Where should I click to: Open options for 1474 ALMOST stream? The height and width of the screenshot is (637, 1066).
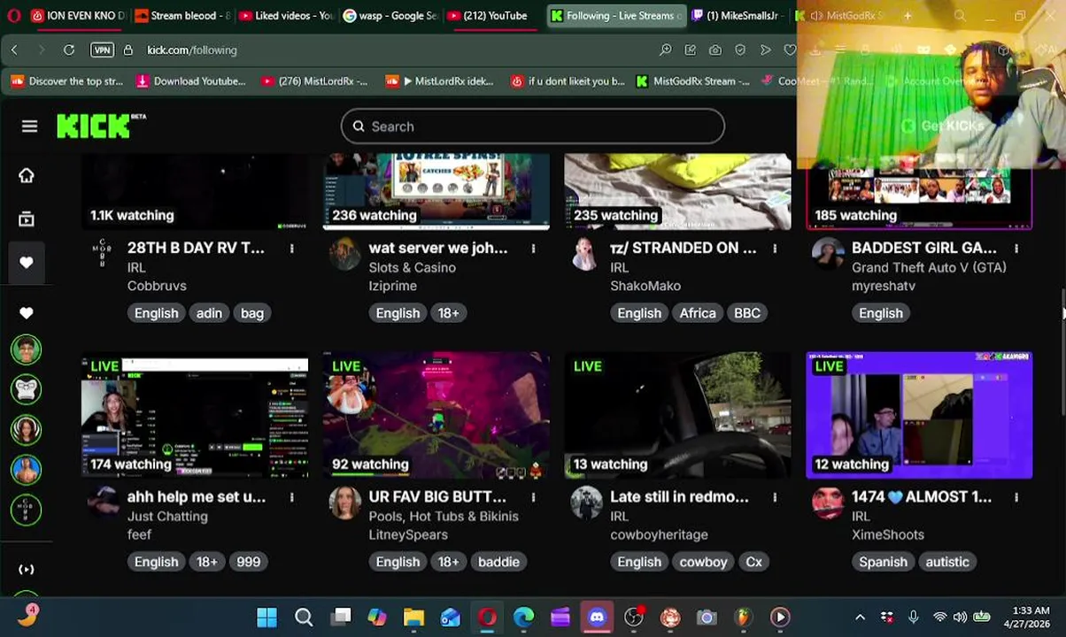click(x=1016, y=497)
